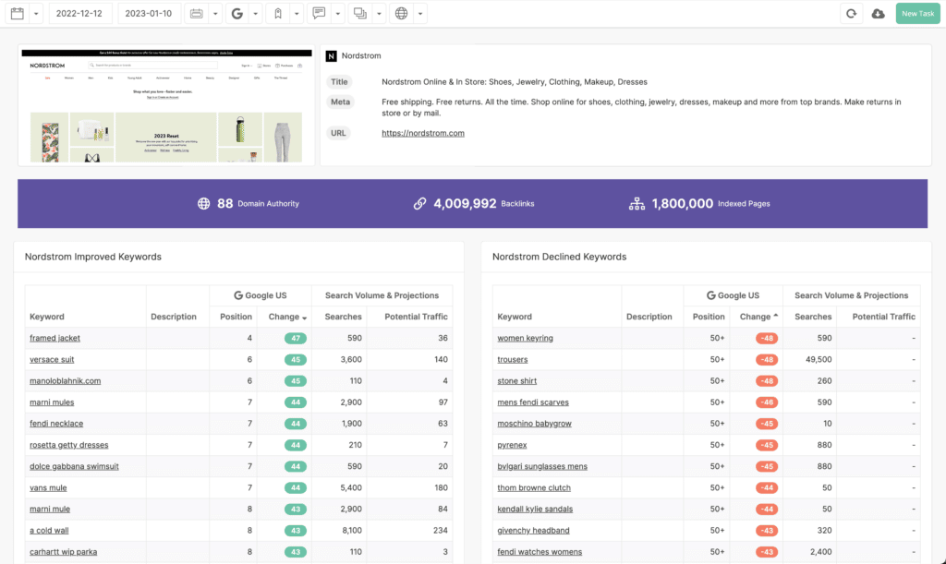Viewport: 946px width, 564px height.
Task: Click the 4,009,992 Backlinks statistic
Action: 474,204
